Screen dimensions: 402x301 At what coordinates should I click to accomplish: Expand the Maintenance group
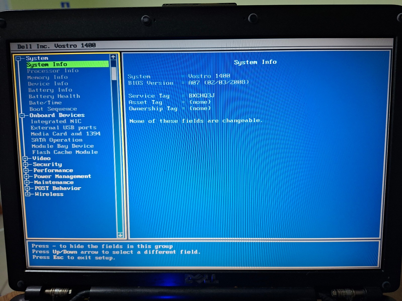pyautogui.click(x=27, y=182)
